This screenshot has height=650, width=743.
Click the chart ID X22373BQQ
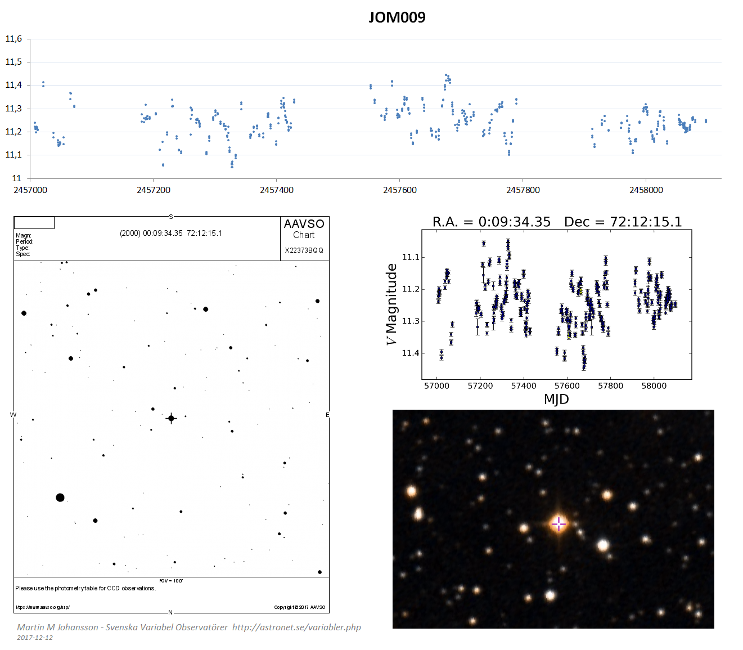coord(304,250)
